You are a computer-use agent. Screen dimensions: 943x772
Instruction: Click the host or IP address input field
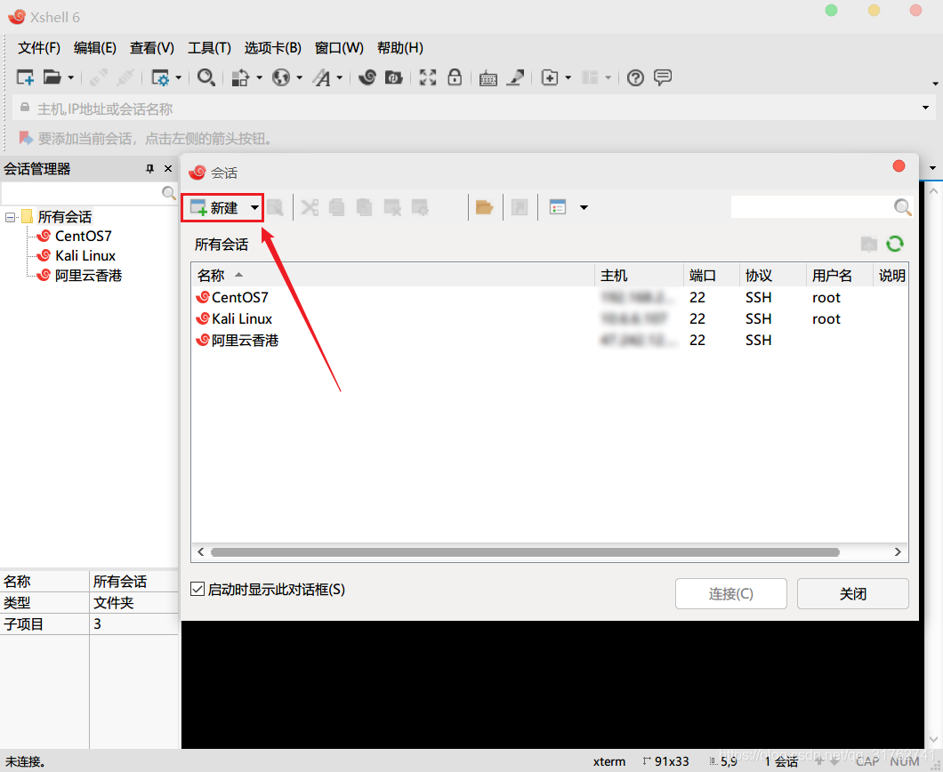pos(475,109)
